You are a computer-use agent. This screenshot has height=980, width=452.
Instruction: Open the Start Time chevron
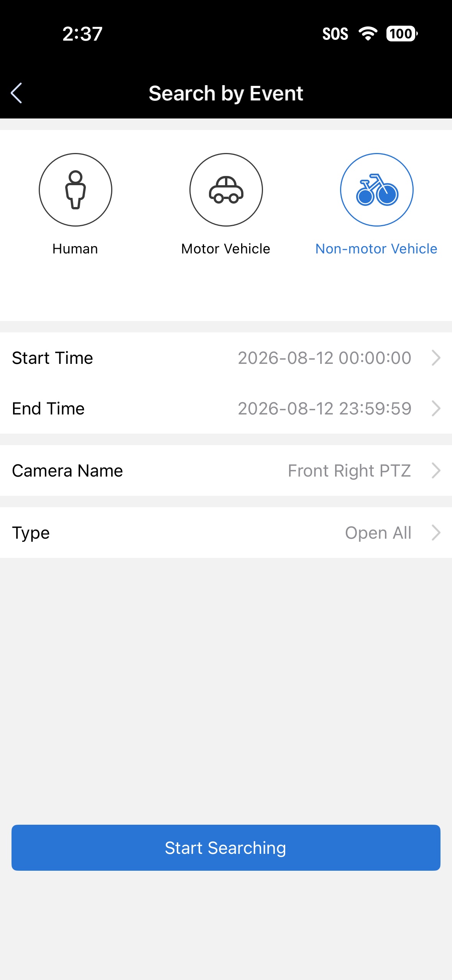(436, 358)
